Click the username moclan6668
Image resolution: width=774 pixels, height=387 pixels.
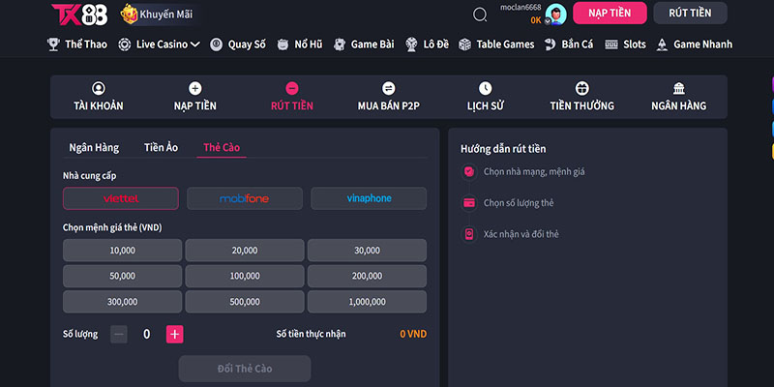521,8
